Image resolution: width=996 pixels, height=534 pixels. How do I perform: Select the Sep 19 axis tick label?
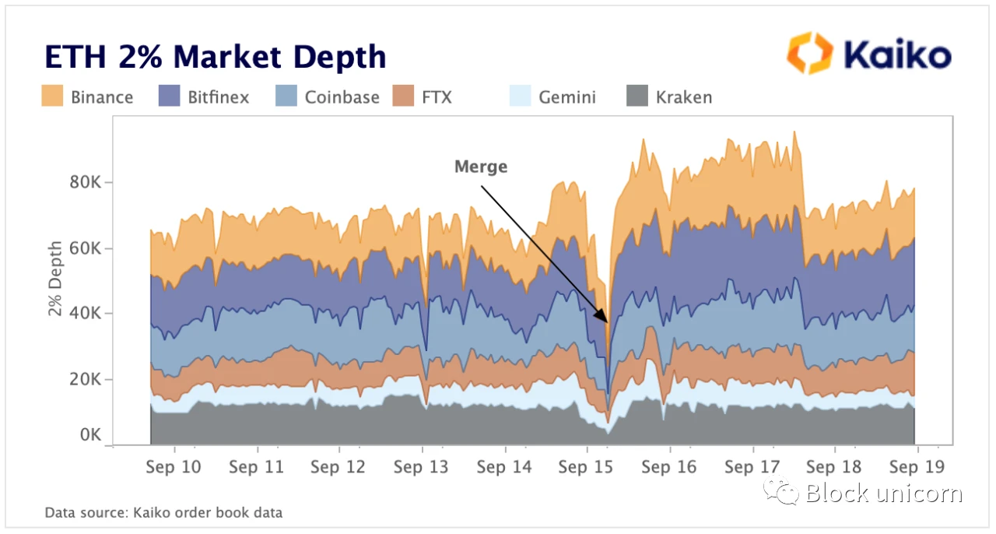(x=916, y=467)
